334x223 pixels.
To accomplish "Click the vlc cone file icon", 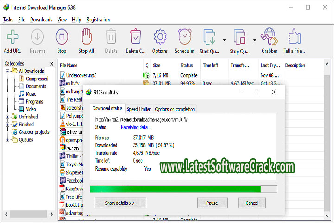I will [63, 124].
